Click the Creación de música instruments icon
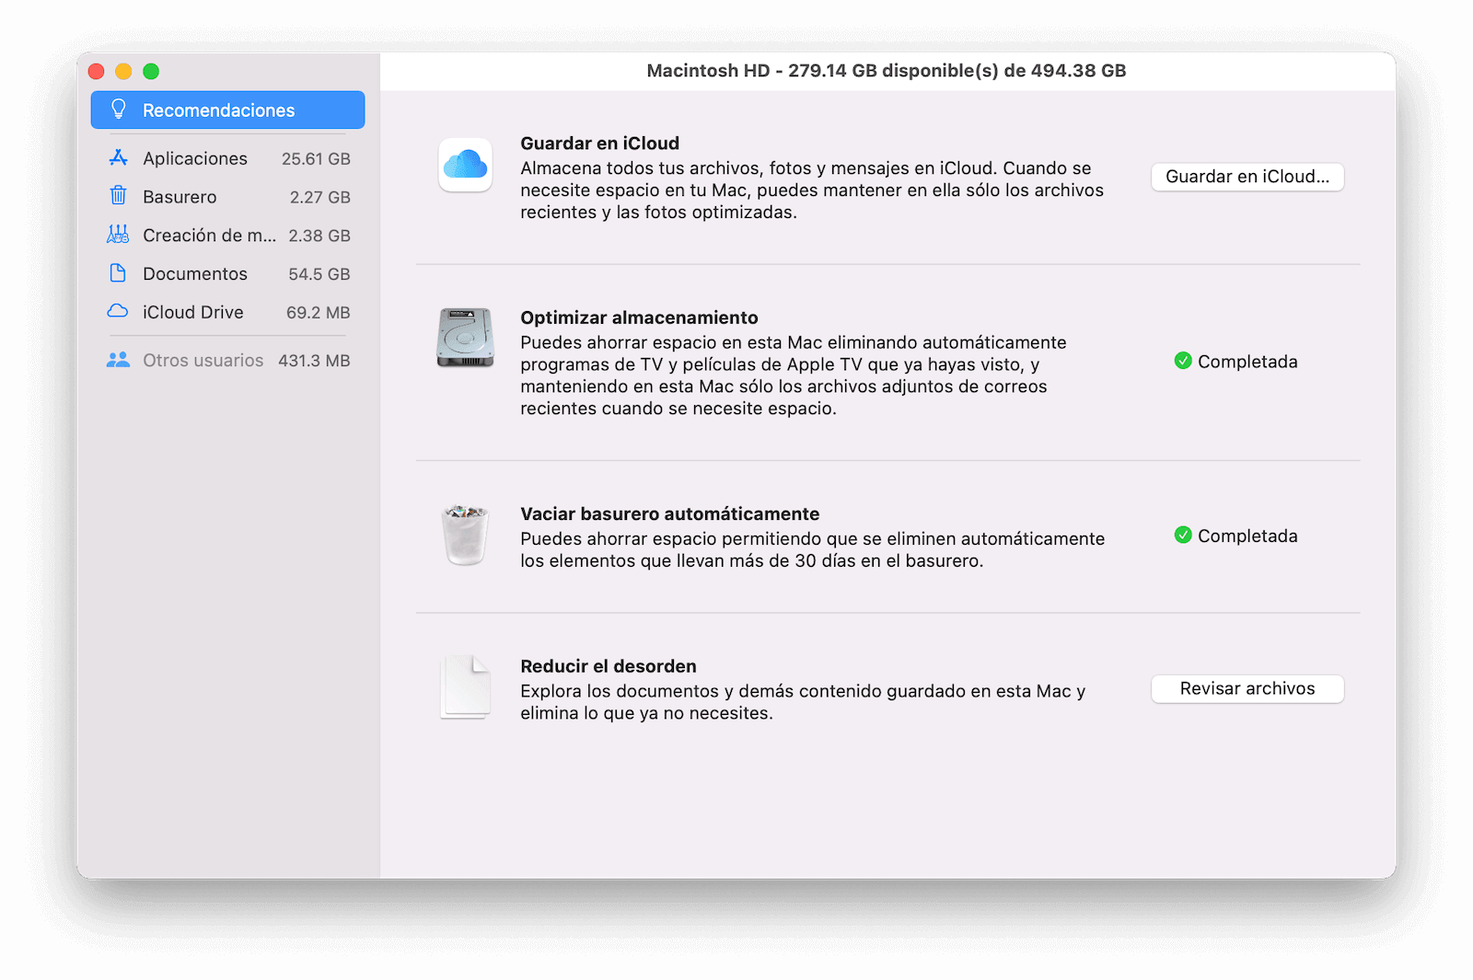Viewport: 1473px width, 980px height. click(x=118, y=235)
